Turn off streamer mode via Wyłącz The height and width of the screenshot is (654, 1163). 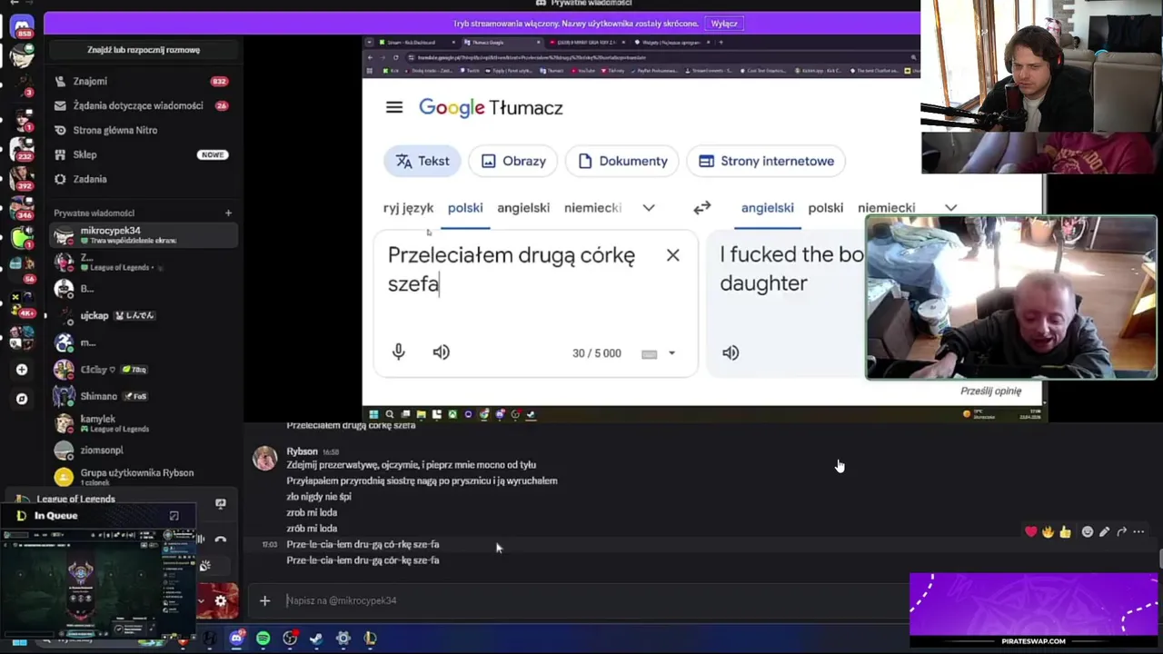click(724, 24)
